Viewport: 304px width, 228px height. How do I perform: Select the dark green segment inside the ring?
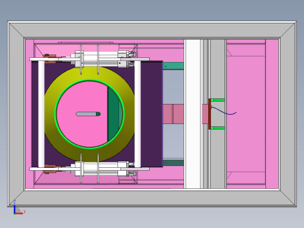[x=113, y=114]
